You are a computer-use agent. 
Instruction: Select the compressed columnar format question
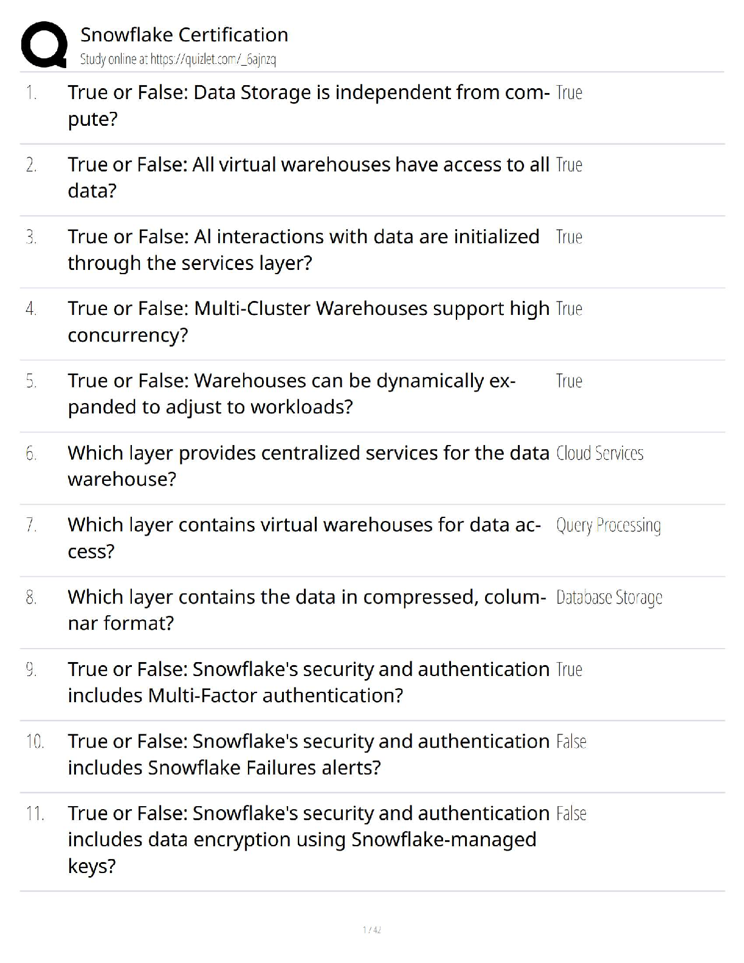[306, 610]
